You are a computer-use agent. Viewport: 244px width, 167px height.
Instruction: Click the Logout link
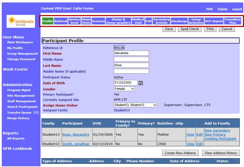click(x=237, y=9)
